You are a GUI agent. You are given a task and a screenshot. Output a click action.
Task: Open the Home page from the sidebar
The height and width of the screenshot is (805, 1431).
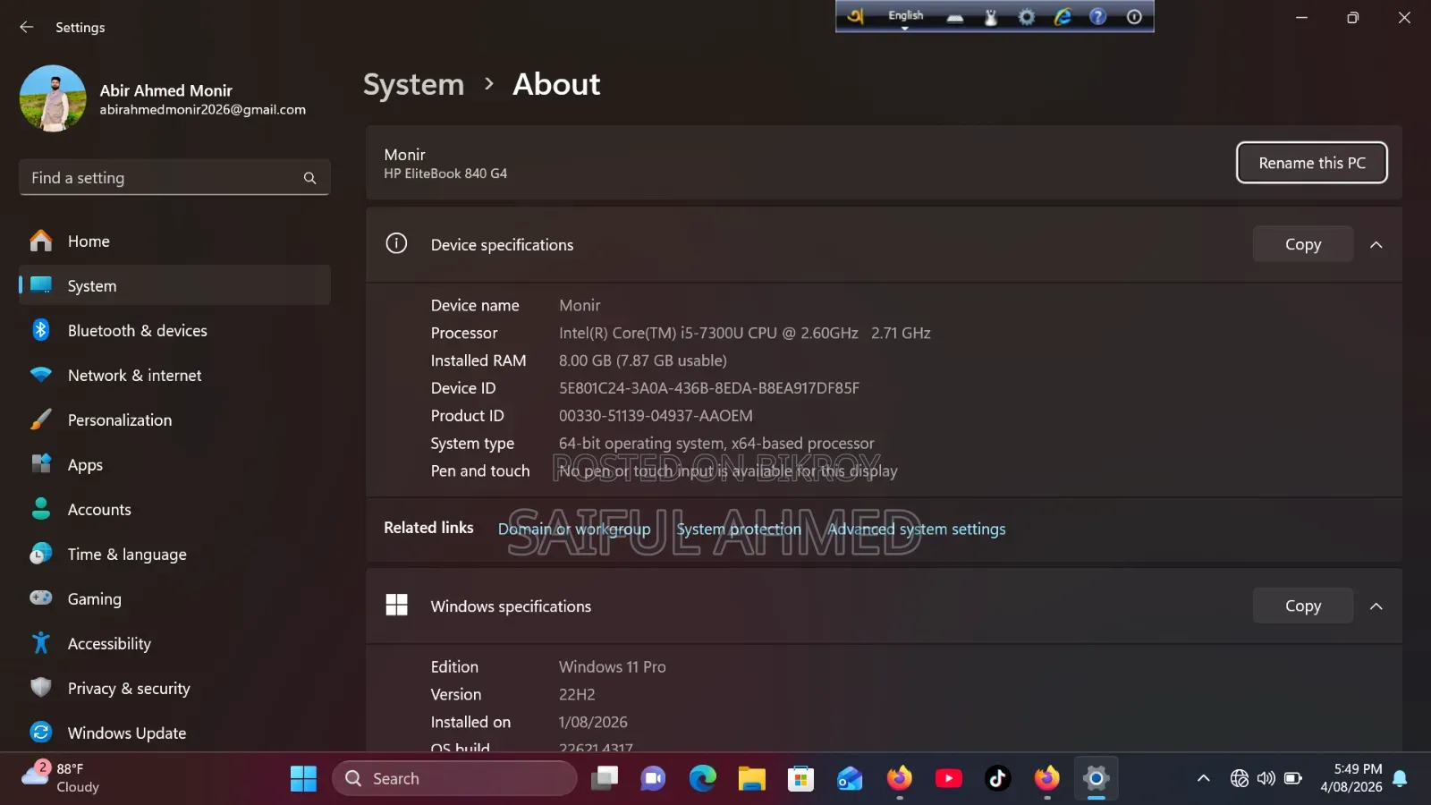click(x=174, y=241)
